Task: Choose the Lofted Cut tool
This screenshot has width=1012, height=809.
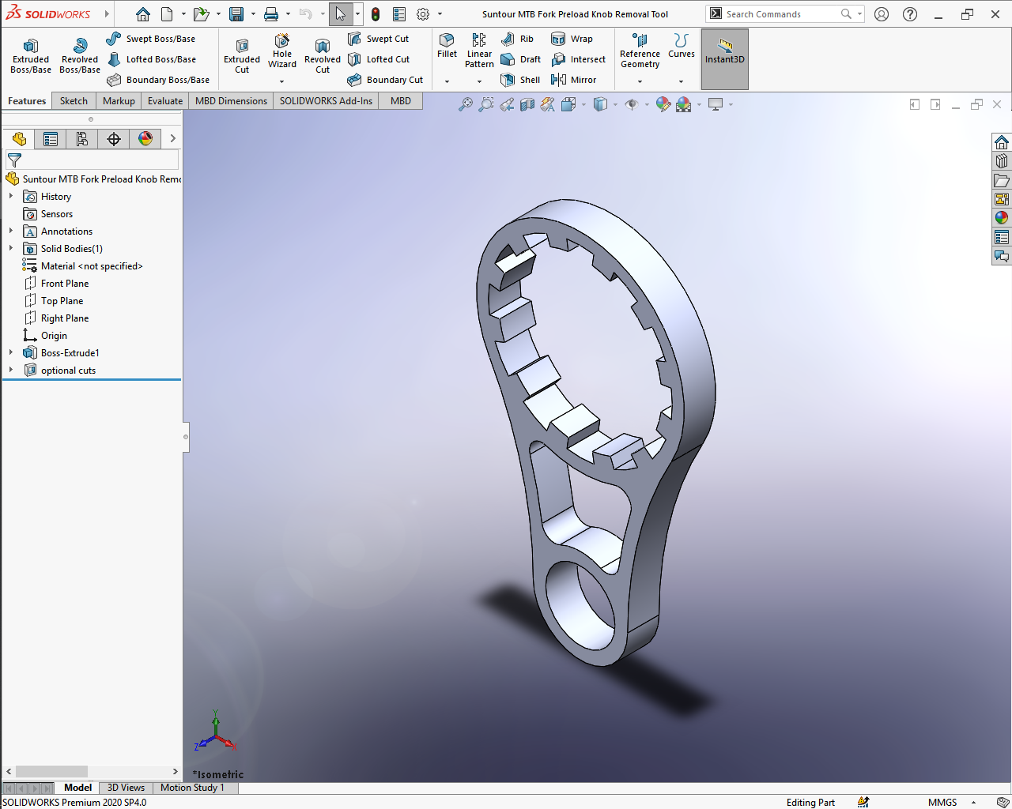Action: (379, 59)
